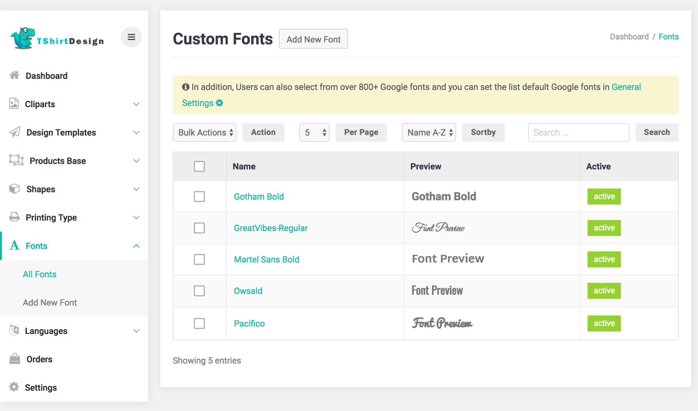698x411 pixels.
Task: Tick the checkbox for Gotham Bold
Action: 199,196
